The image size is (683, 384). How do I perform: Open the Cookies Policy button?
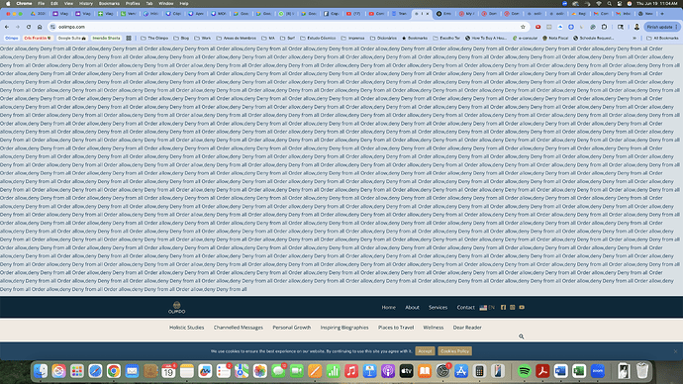(454, 351)
